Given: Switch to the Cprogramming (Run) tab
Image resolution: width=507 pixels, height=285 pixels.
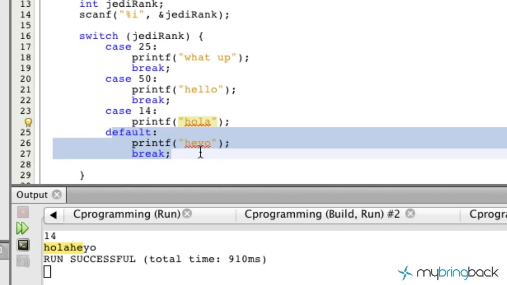Looking at the screenshot, I should [127, 214].
